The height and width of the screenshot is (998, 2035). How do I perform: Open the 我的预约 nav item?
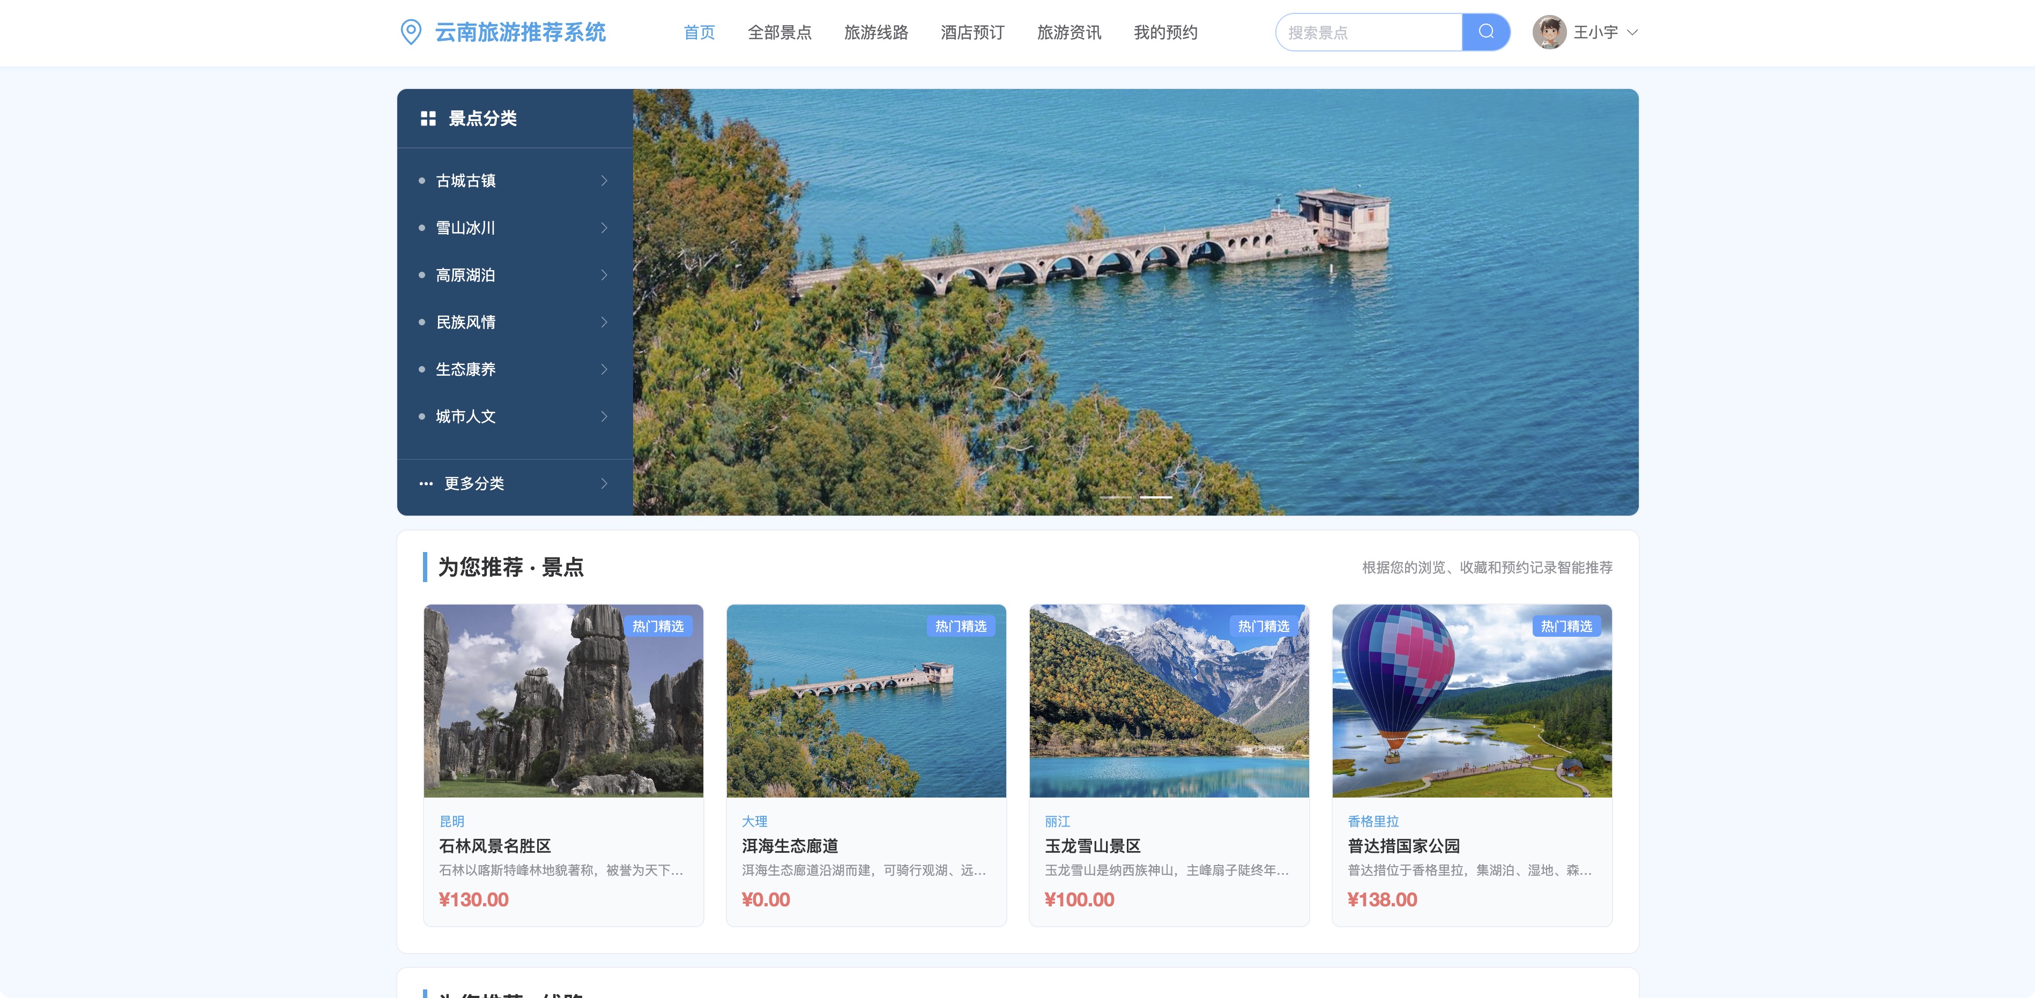click(1165, 32)
